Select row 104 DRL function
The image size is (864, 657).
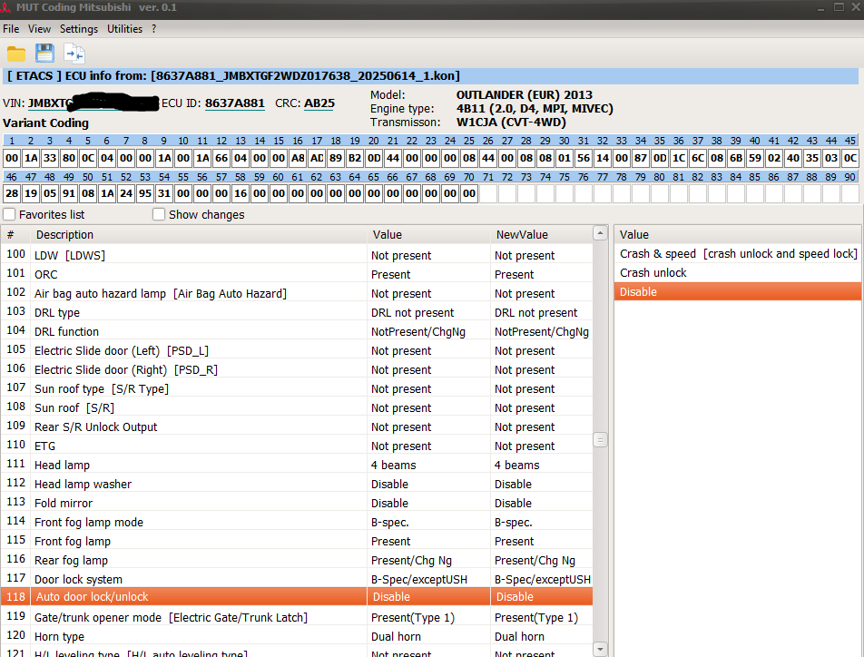pos(297,331)
